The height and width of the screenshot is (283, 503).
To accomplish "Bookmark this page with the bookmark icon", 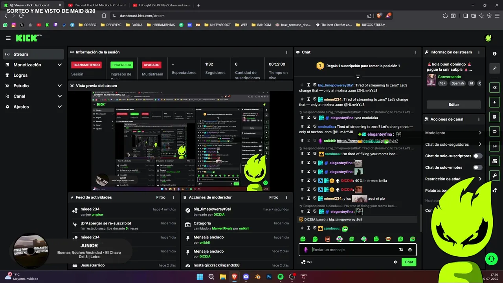I will tap(104, 16).
